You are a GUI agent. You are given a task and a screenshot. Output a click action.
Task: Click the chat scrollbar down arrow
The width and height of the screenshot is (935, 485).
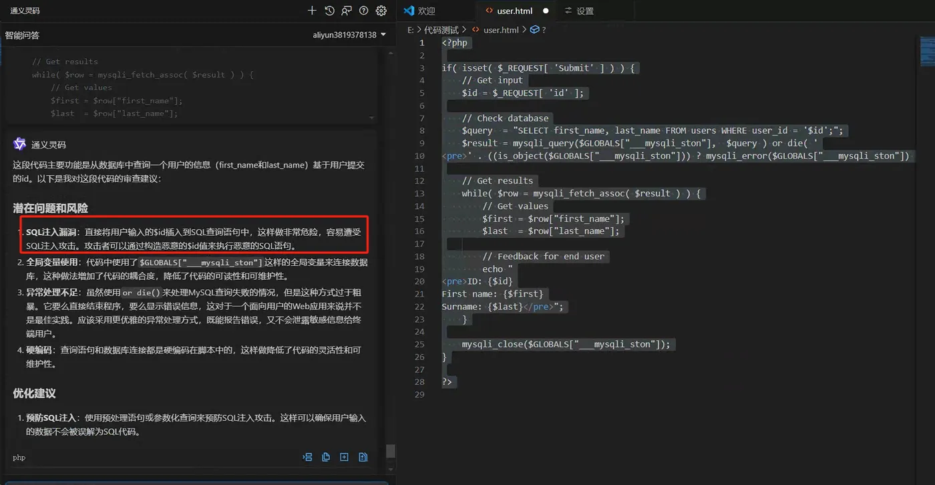[x=391, y=470]
